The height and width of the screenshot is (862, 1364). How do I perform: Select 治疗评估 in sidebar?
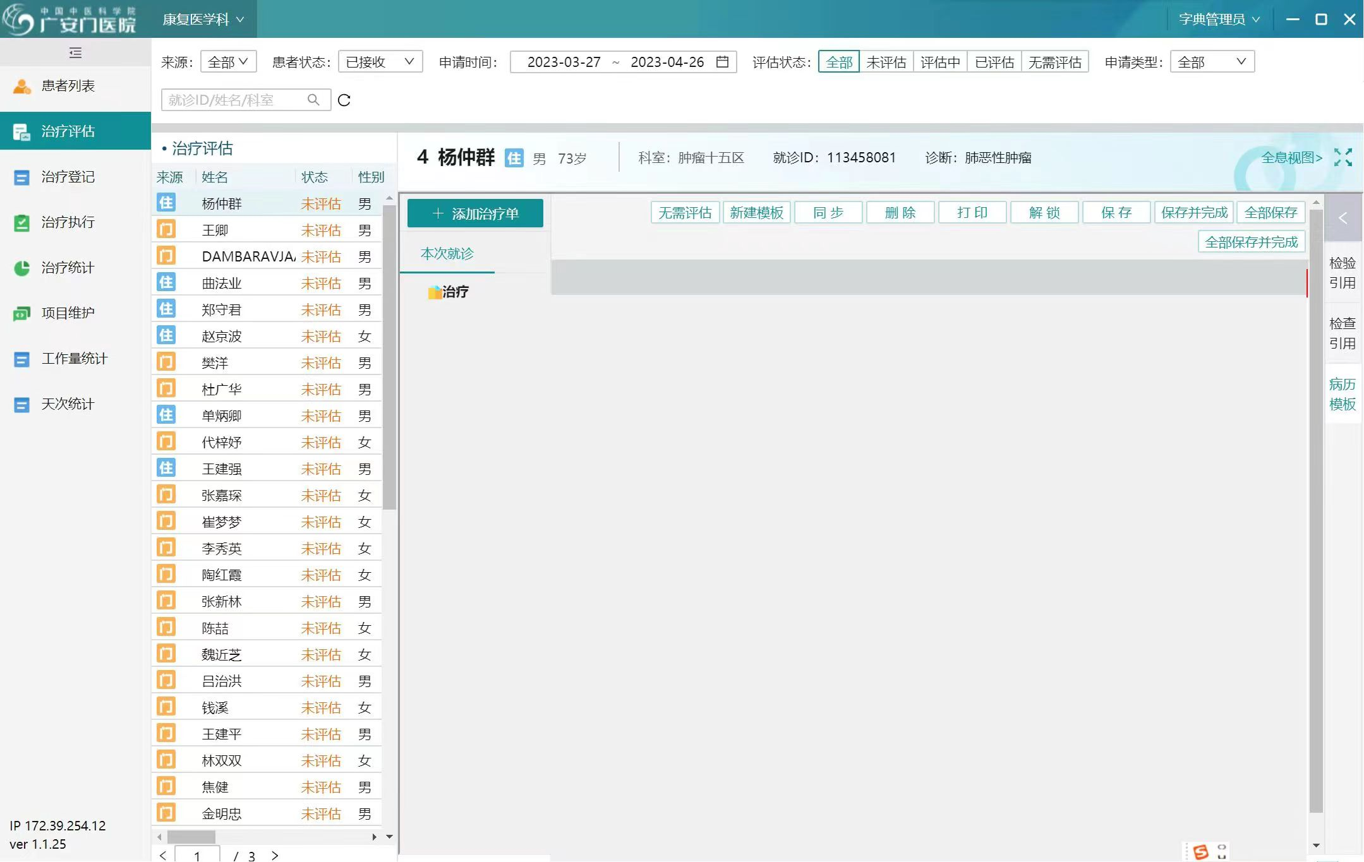coord(75,131)
